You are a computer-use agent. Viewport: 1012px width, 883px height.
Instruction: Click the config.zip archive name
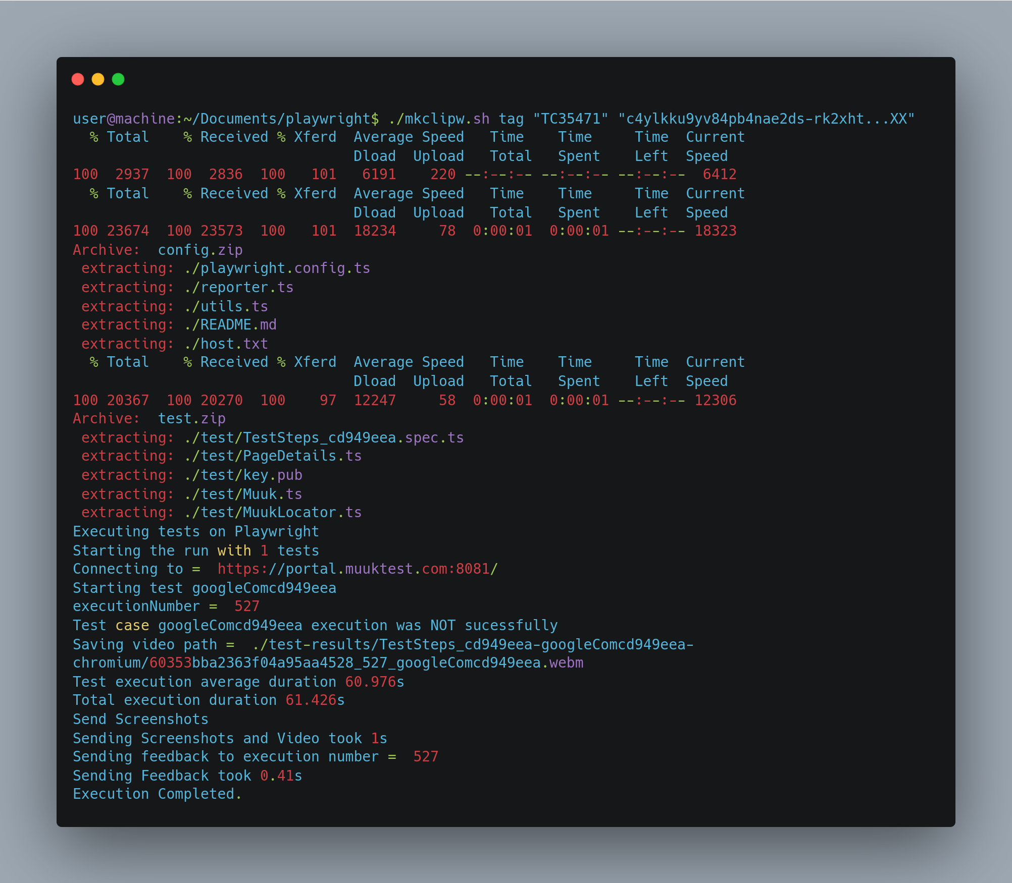pos(200,250)
